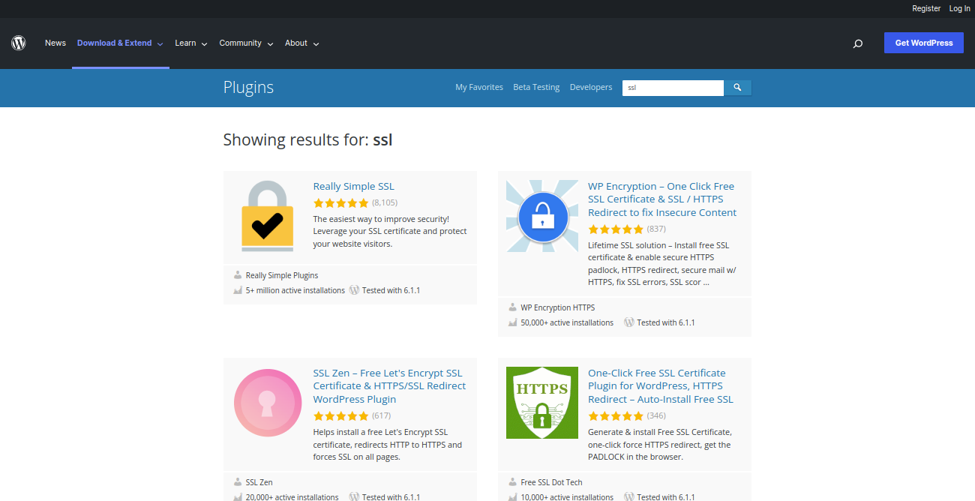Click the 50,000+ active installations text

point(567,322)
